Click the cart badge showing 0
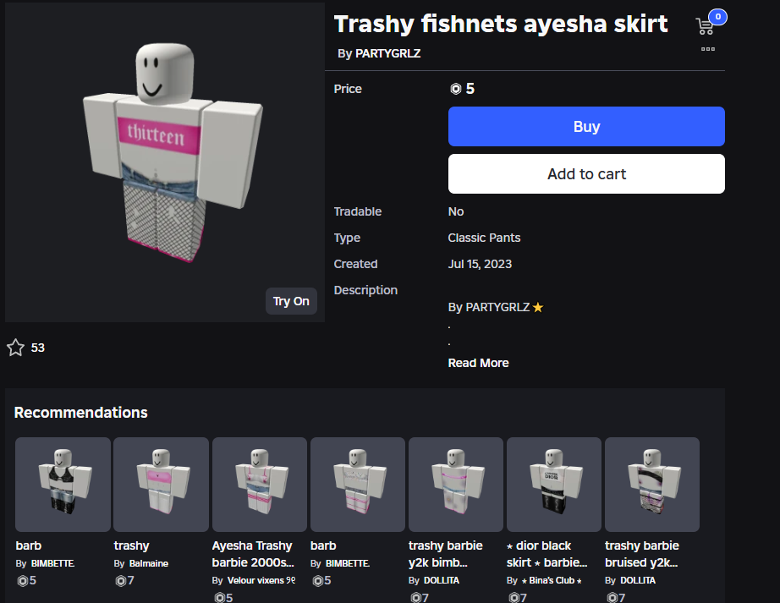The height and width of the screenshot is (603, 780). (717, 16)
